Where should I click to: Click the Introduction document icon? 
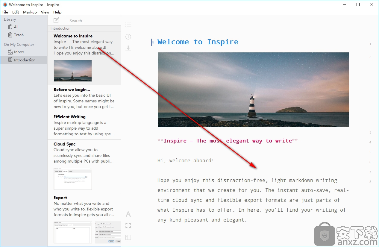click(10, 60)
